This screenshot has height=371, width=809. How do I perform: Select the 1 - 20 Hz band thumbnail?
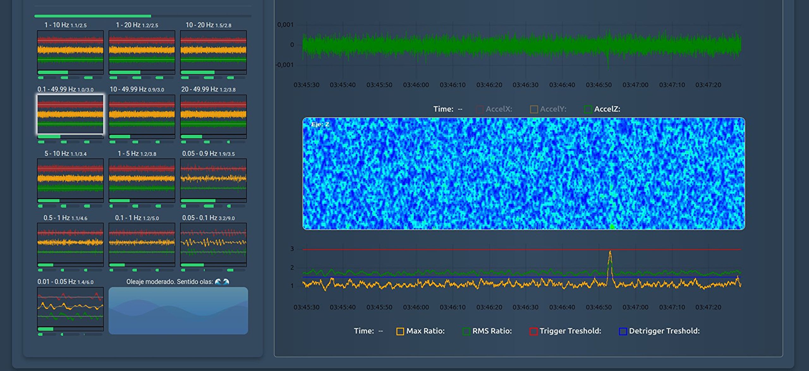[x=142, y=50]
